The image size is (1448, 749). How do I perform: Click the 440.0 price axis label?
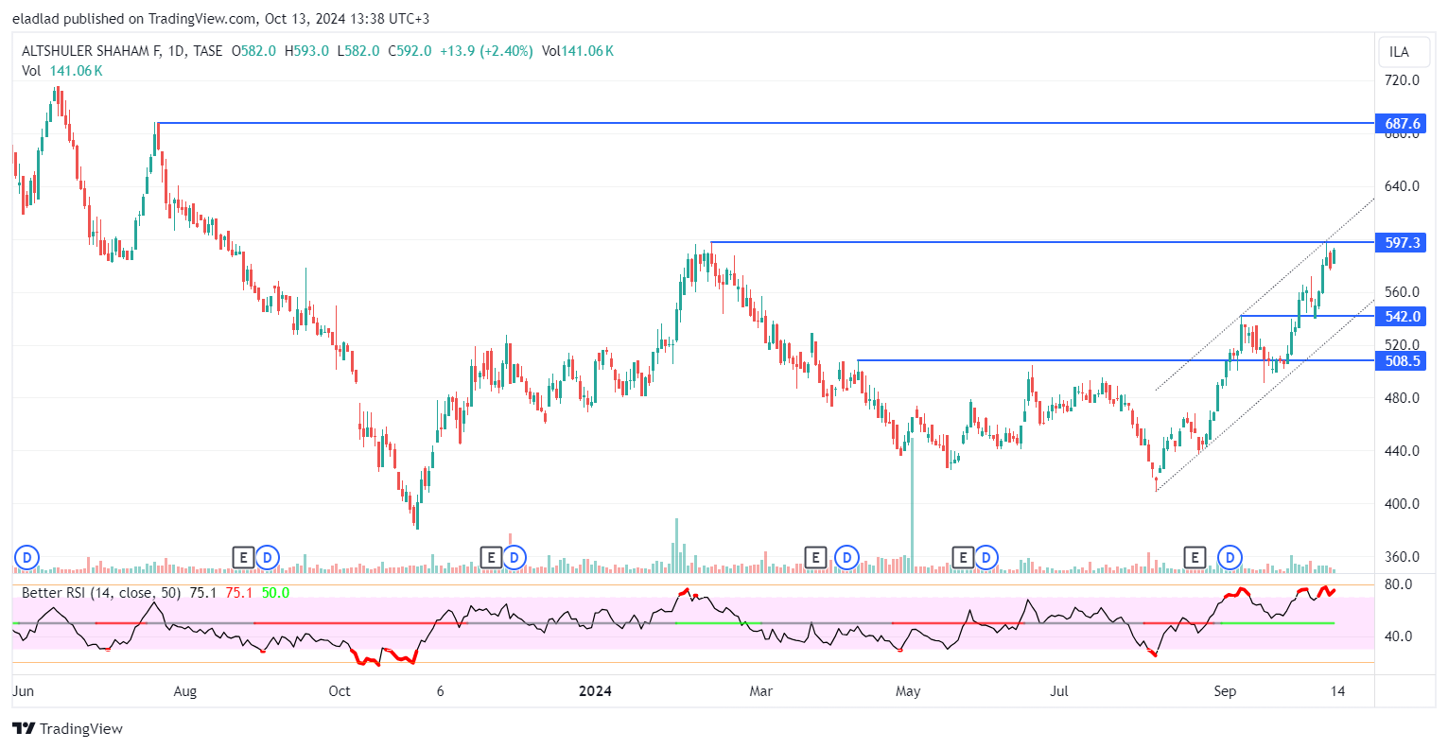1402,451
